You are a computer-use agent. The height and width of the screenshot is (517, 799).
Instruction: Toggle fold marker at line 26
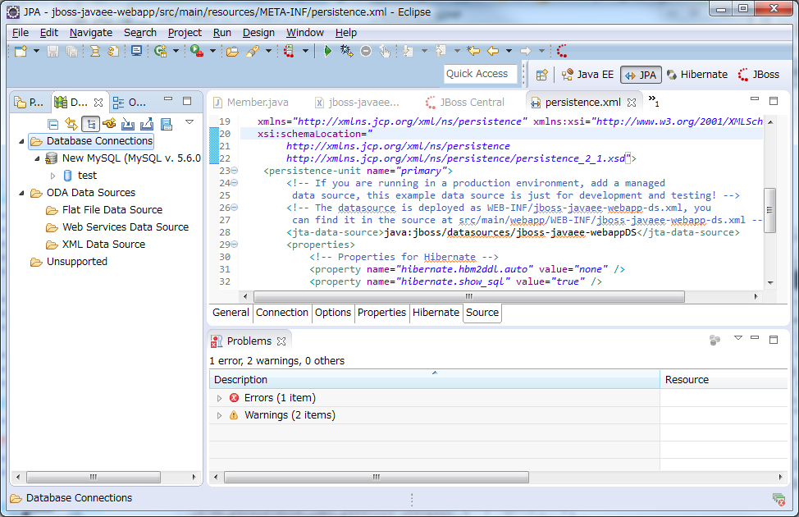tap(235, 208)
